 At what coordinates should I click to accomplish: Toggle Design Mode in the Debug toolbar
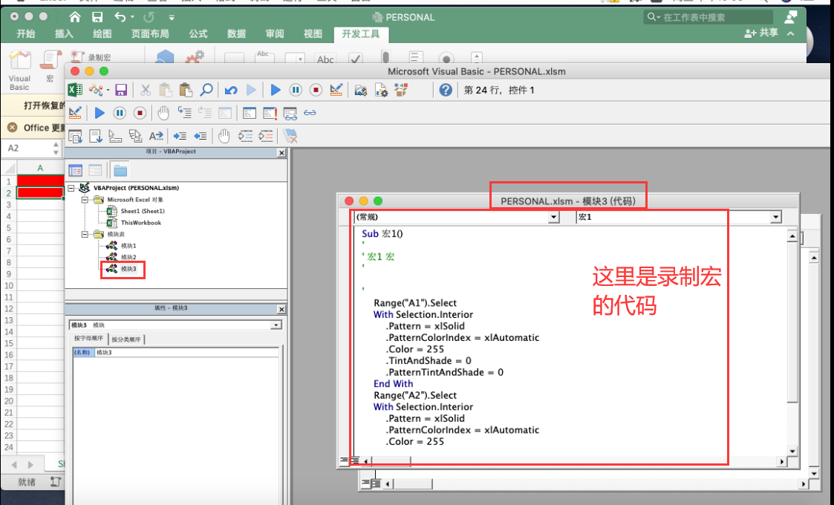(75, 113)
